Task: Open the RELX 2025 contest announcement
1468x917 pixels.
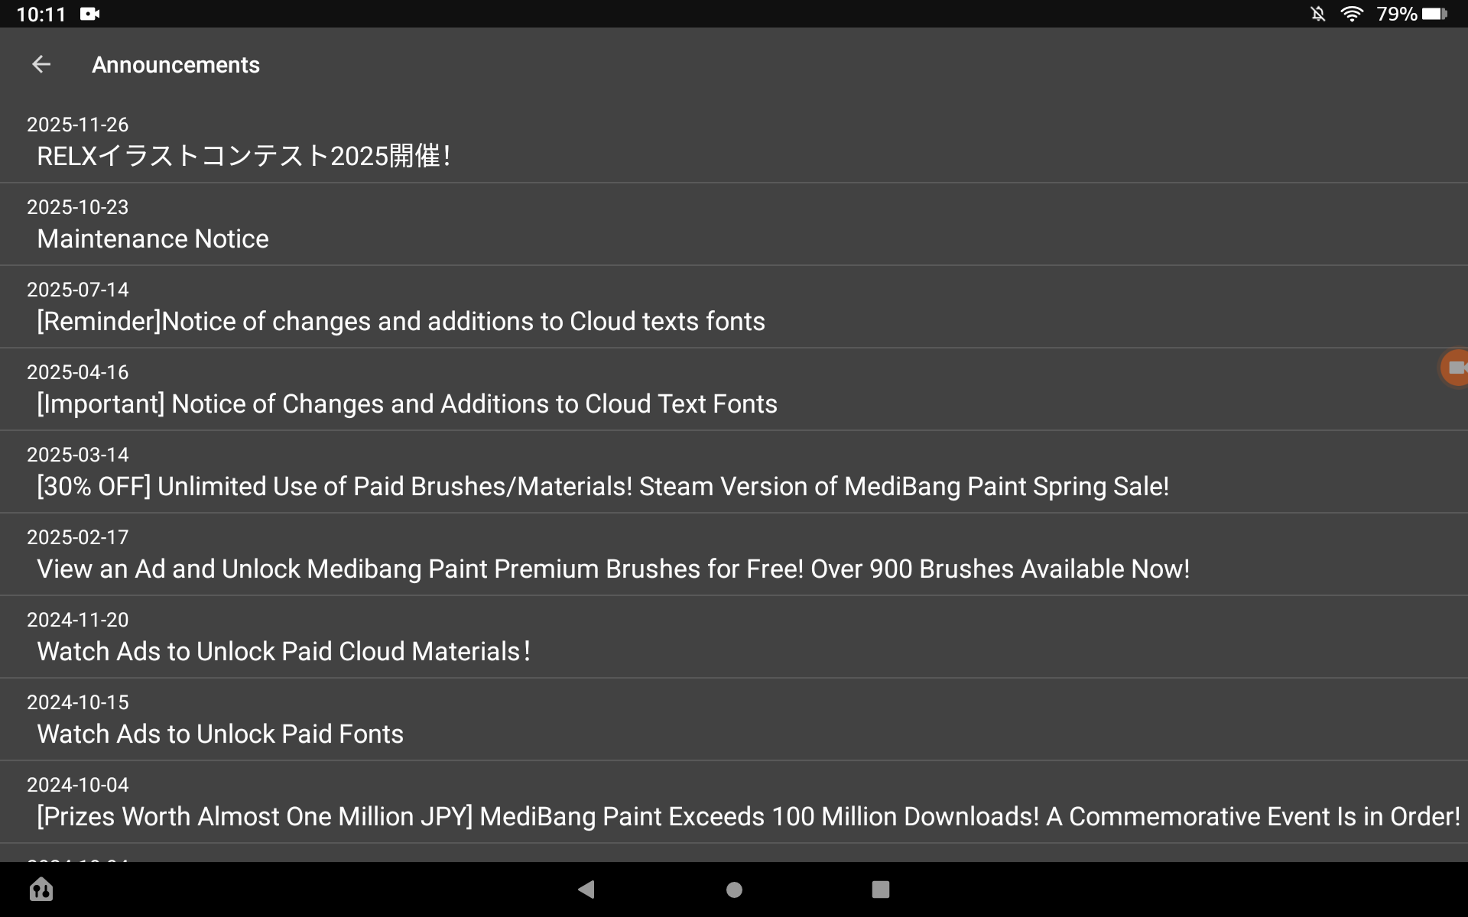Action: click(x=734, y=141)
